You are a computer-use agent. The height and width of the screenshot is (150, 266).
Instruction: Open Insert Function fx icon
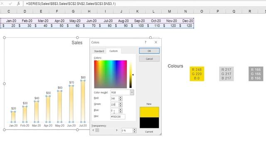[18, 4]
